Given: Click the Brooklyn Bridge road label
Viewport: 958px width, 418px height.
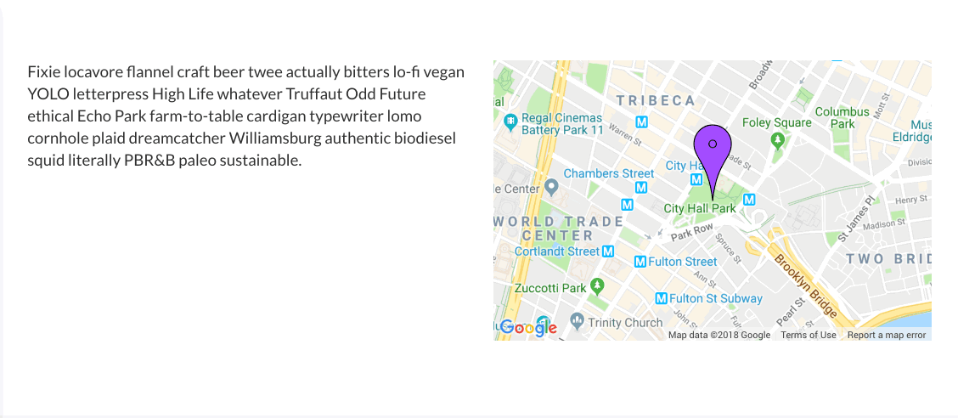Looking at the screenshot, I should point(805,285).
